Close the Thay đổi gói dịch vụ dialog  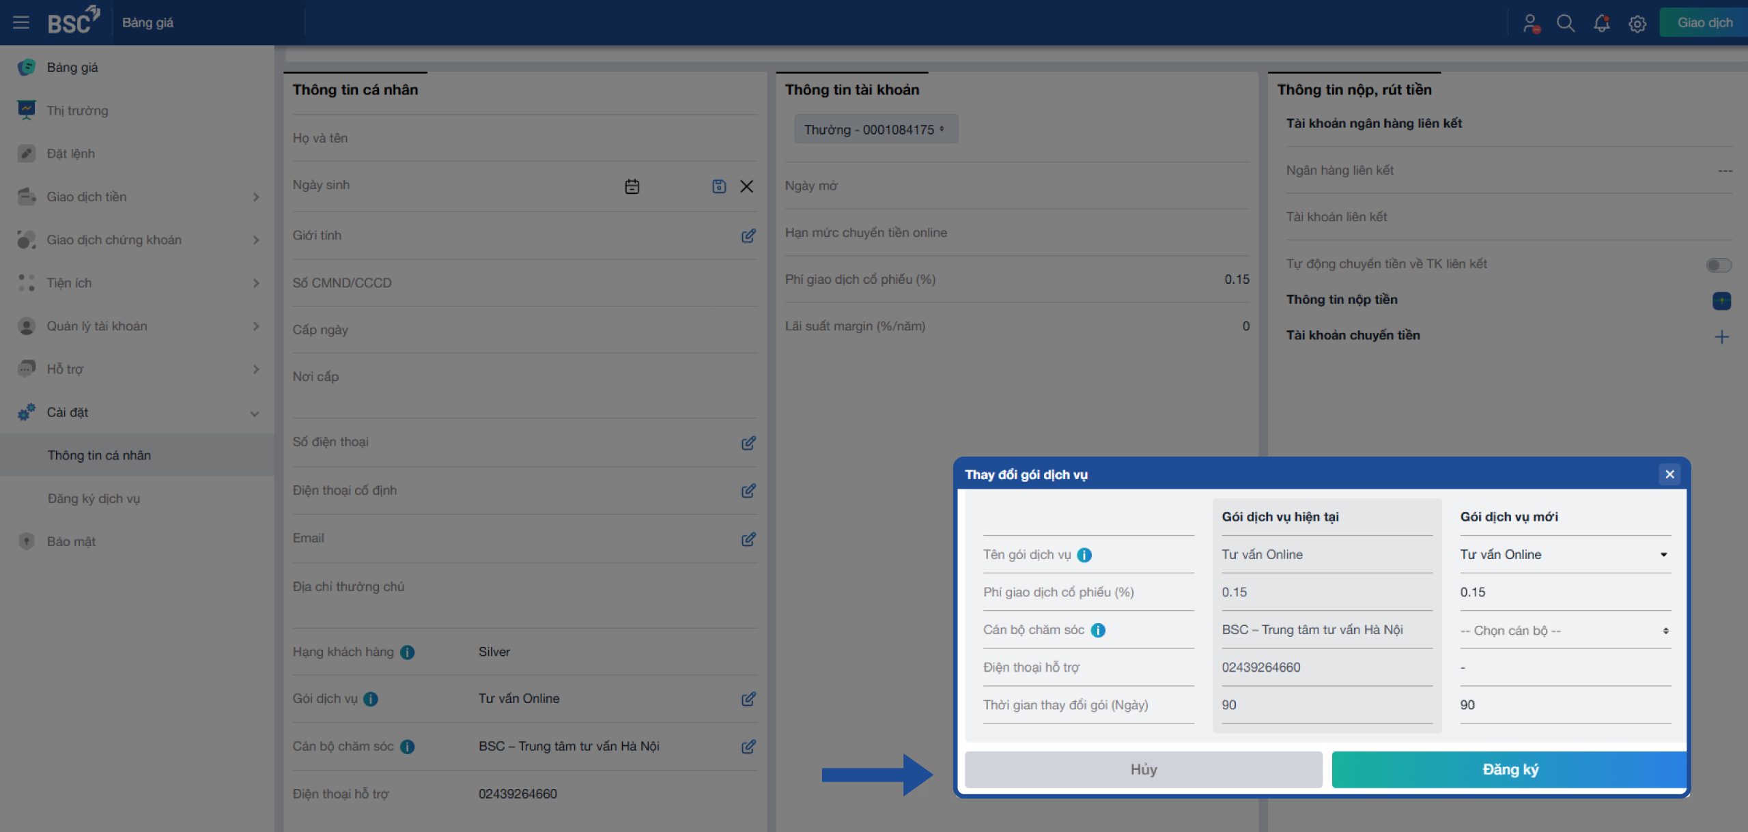click(1669, 474)
